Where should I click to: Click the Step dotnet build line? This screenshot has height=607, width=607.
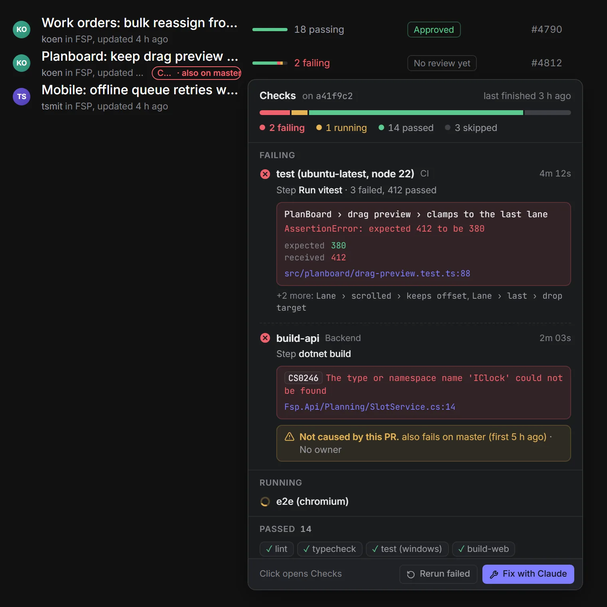point(313,354)
